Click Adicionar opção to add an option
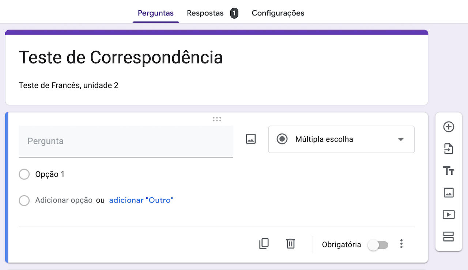 click(x=64, y=200)
